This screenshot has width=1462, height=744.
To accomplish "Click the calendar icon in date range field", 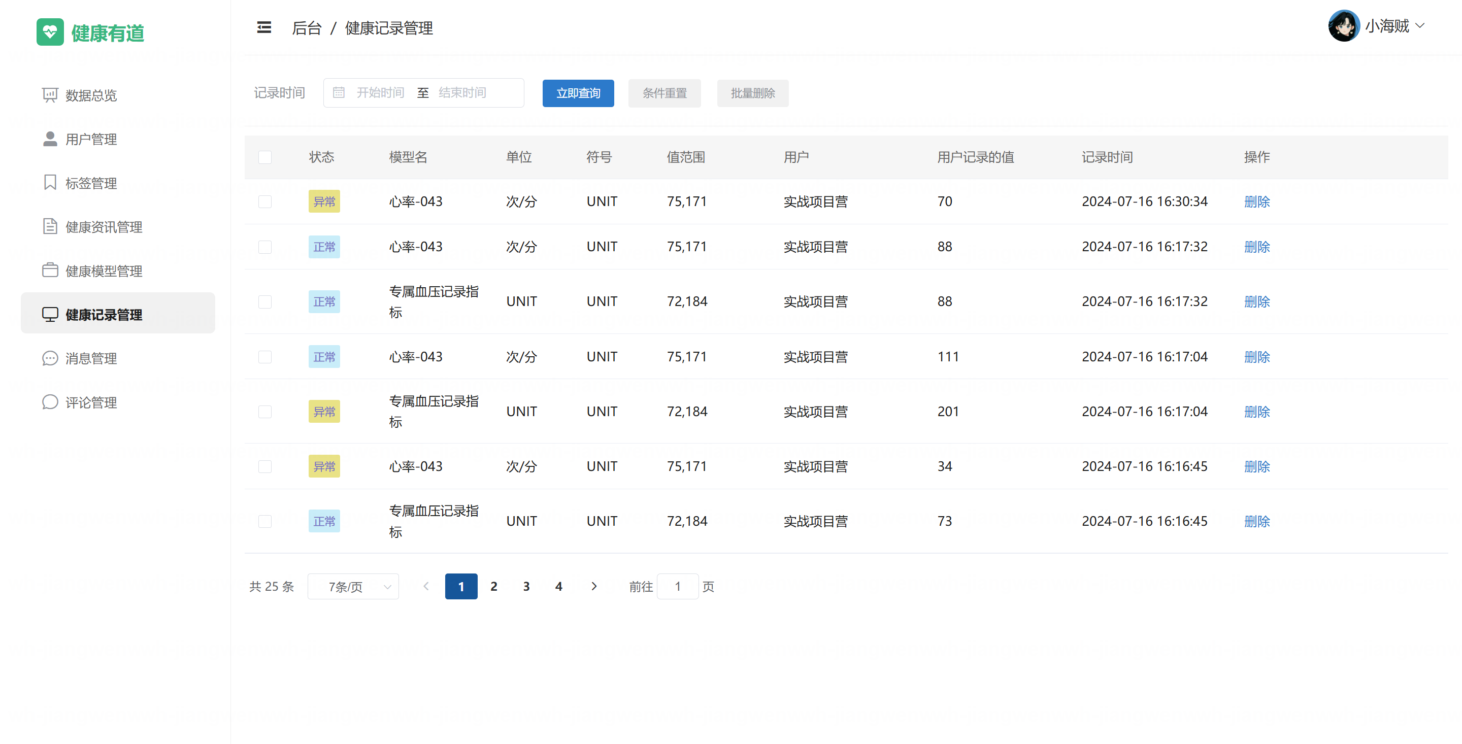I will (339, 92).
